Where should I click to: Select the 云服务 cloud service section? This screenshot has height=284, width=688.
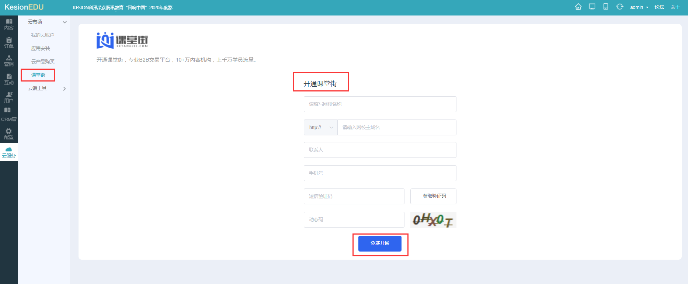(9, 152)
